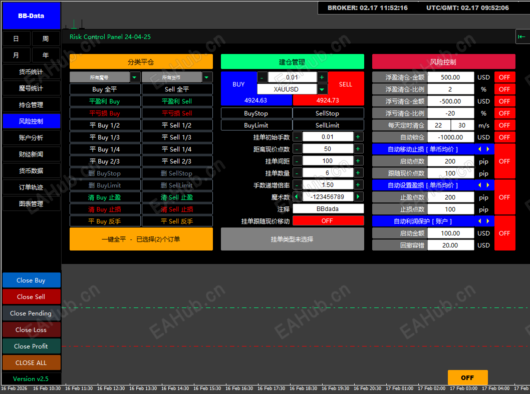Open XAUUSD symbol dropdown arrow
Screen dimensions: 530x394
322,89
